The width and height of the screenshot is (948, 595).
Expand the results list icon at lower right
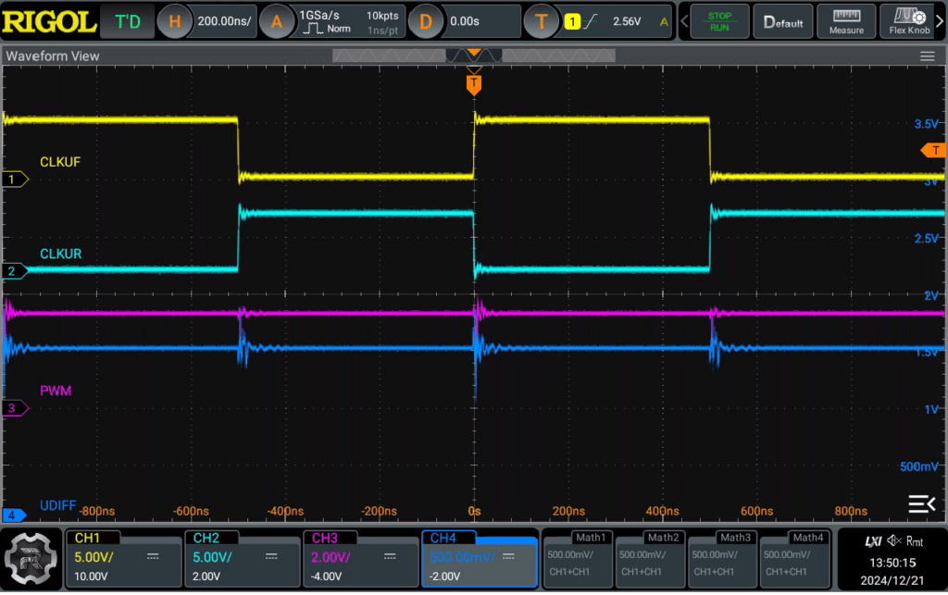[922, 503]
